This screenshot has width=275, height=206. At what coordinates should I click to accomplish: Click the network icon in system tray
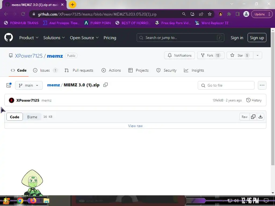pos(230,201)
